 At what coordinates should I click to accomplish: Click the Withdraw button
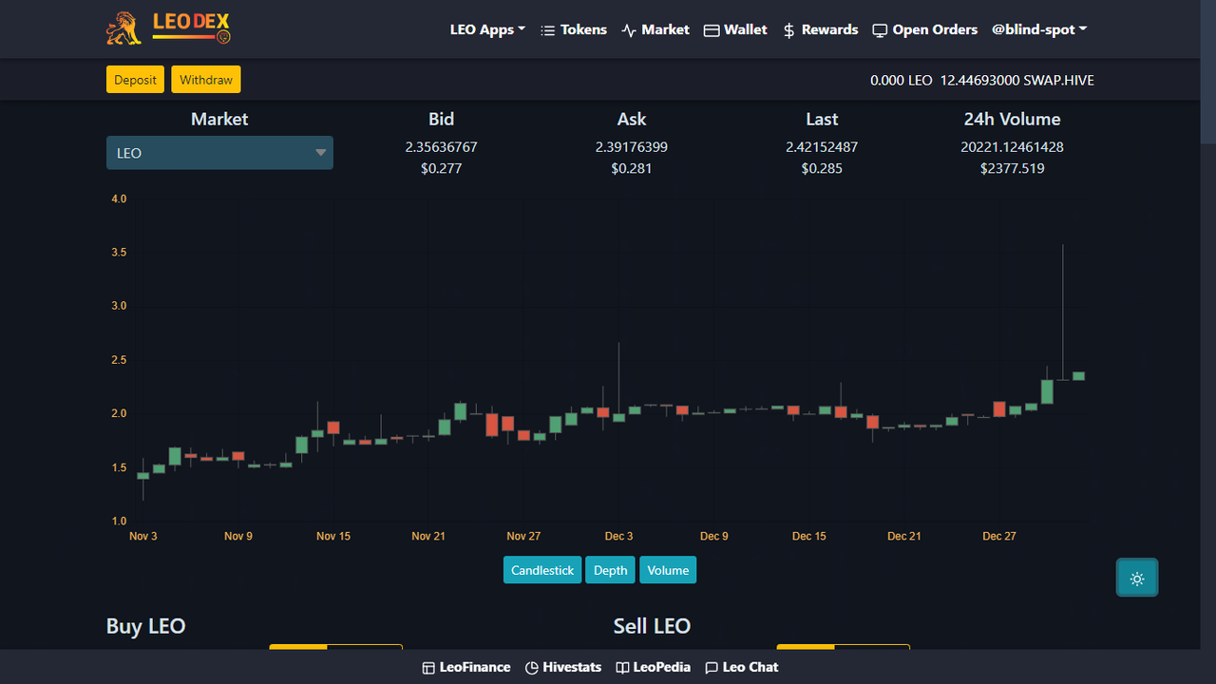pos(206,80)
